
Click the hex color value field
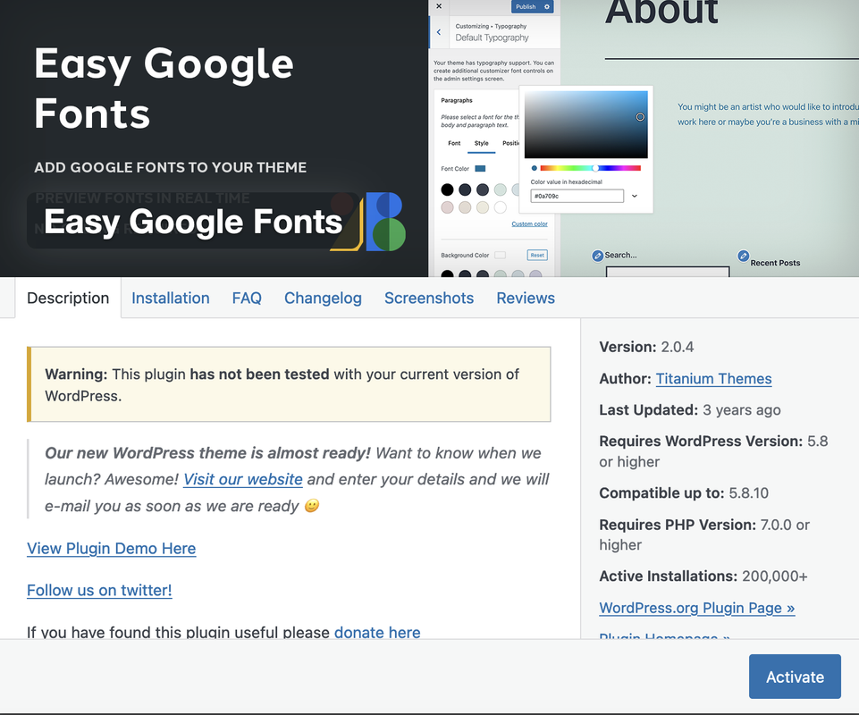click(x=577, y=196)
